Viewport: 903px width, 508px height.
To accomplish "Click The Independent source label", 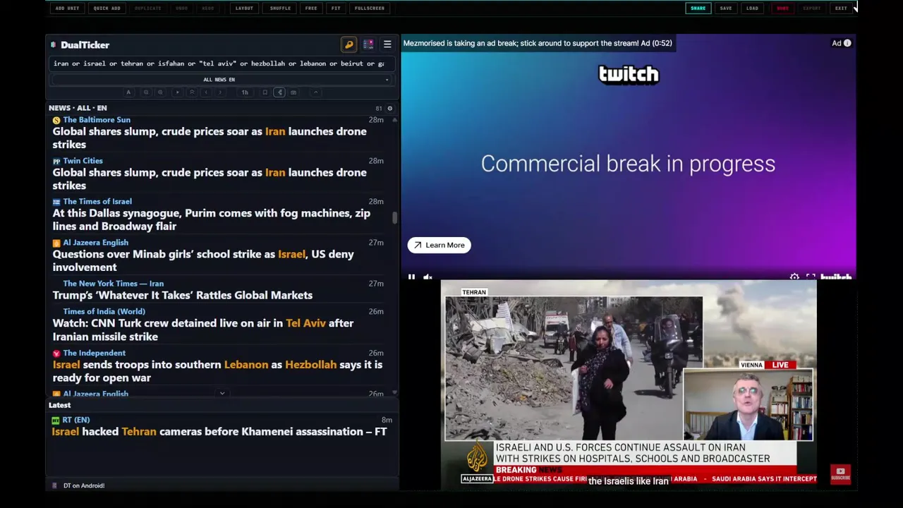I will pos(94,353).
